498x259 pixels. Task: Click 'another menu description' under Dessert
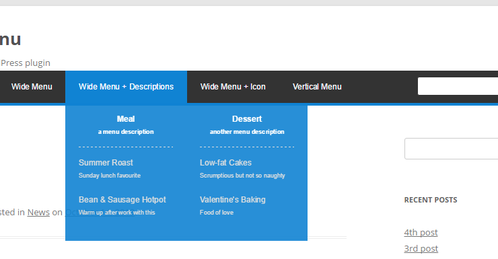247,132
